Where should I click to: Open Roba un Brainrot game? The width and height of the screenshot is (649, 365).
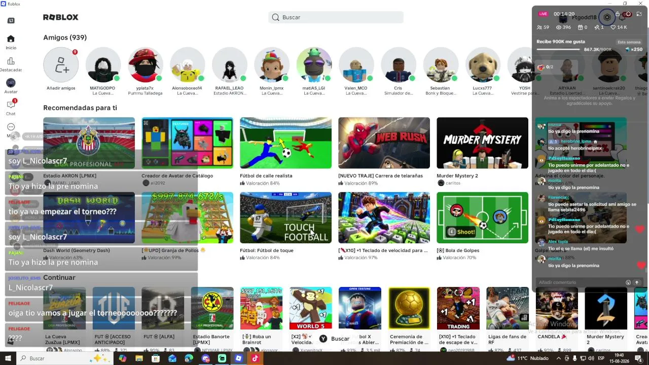point(262,308)
